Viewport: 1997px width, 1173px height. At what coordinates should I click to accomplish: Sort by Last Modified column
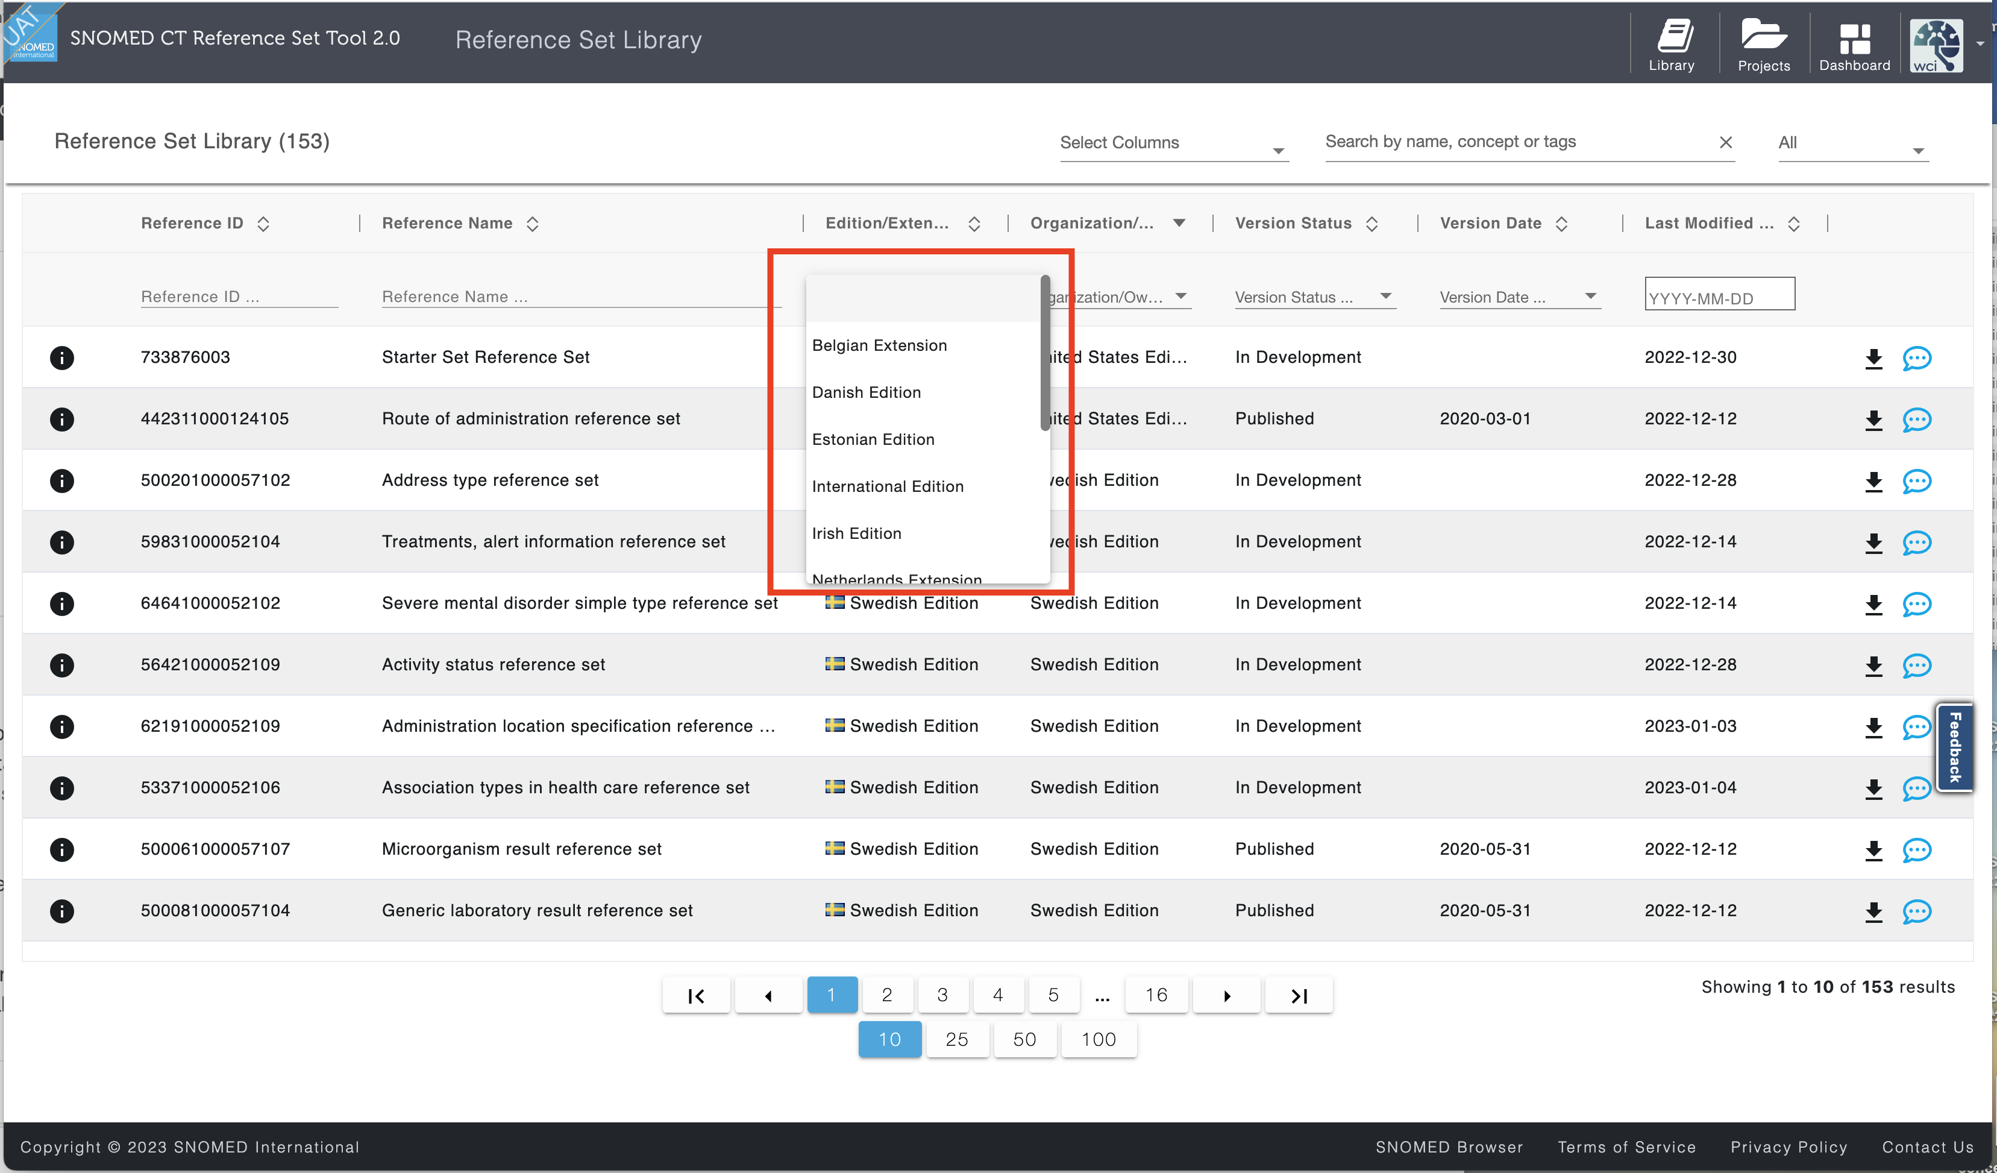pyautogui.click(x=1794, y=224)
